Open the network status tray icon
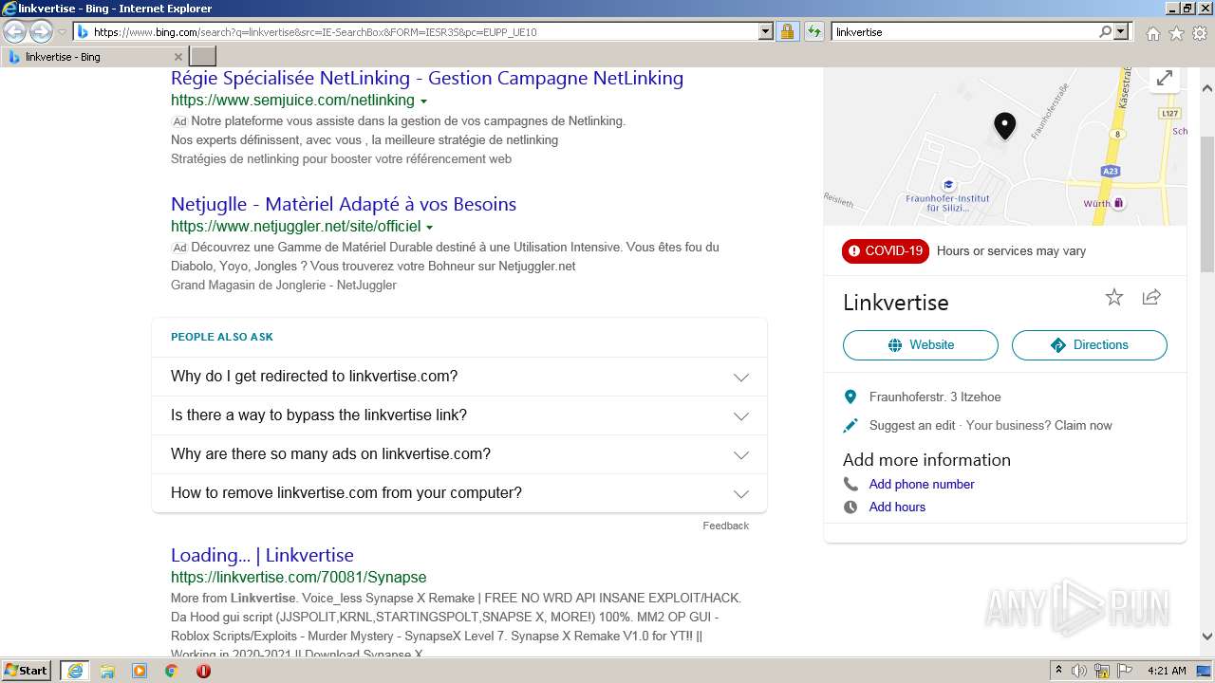The height and width of the screenshot is (683, 1215). click(1101, 671)
